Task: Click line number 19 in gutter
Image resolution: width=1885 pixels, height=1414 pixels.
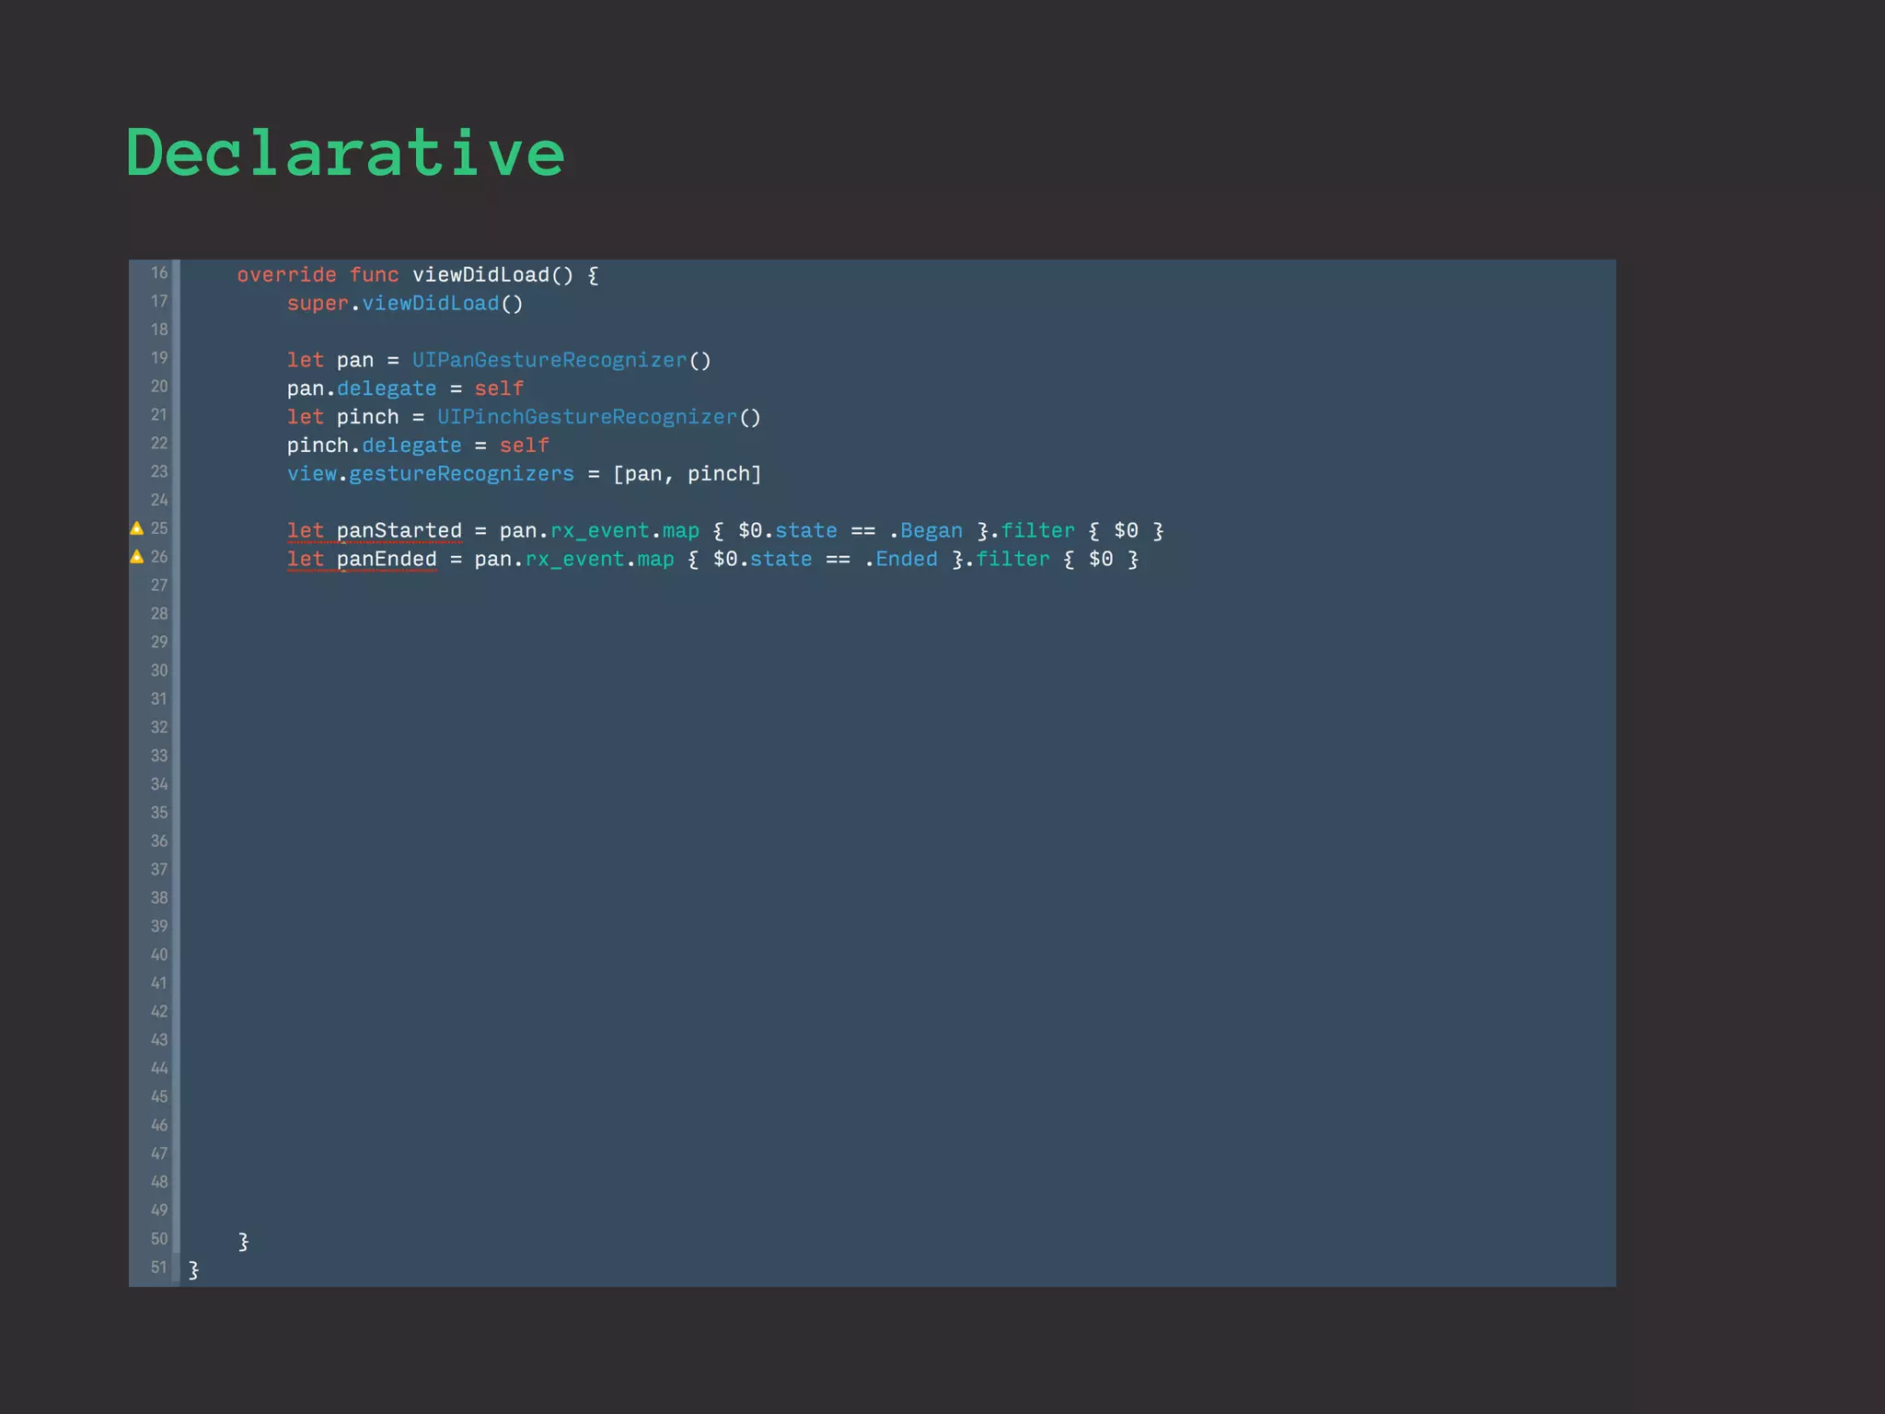Action: [159, 358]
